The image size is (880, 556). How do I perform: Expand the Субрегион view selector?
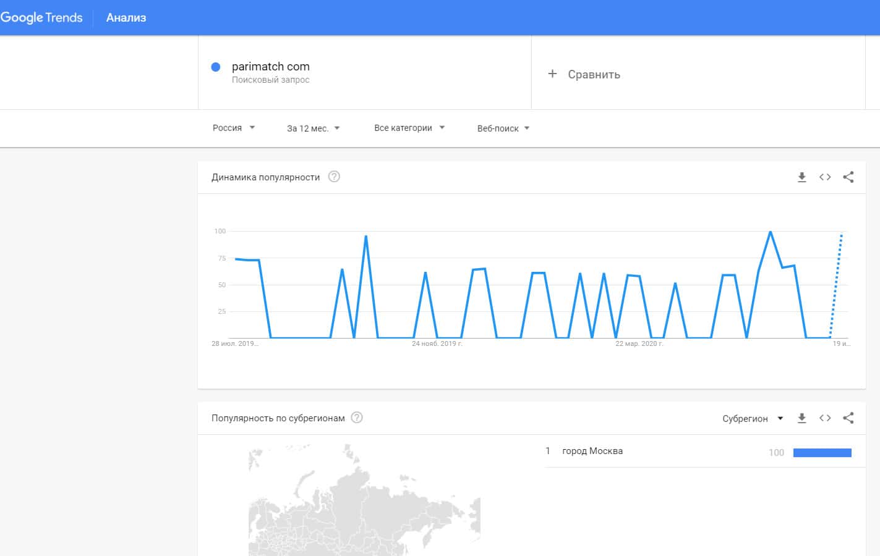(753, 419)
